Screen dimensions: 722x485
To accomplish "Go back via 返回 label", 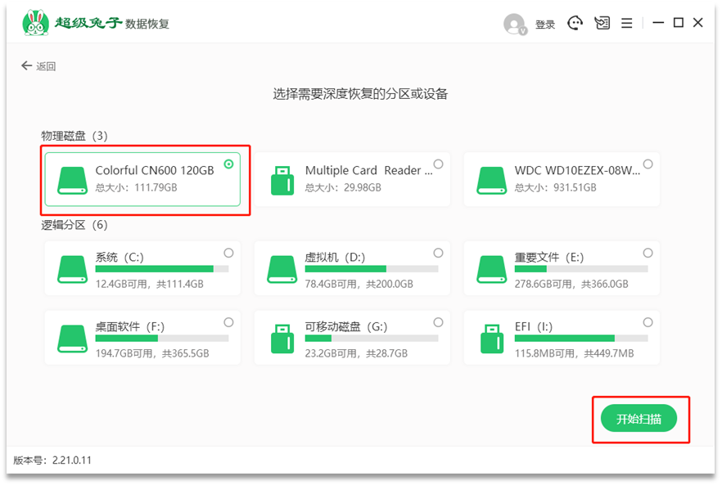I will pyautogui.click(x=46, y=66).
